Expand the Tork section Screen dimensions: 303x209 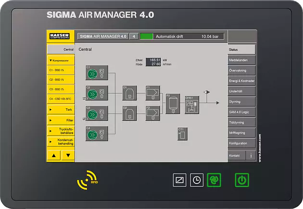point(60,110)
